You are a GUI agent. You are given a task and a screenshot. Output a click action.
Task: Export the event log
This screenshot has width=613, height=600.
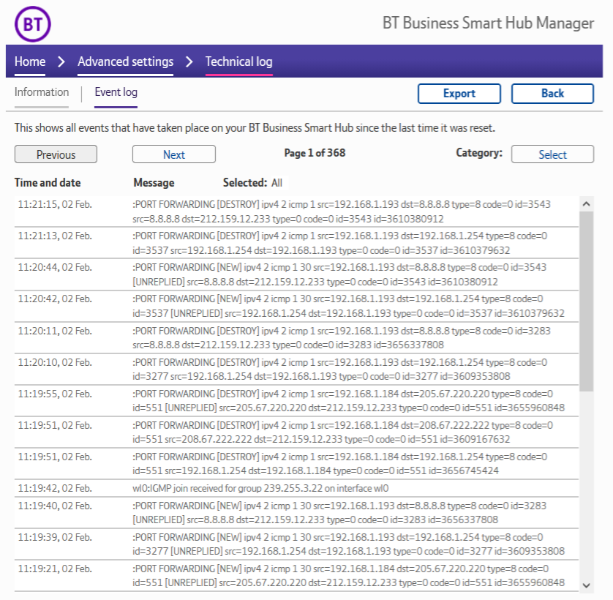(459, 94)
